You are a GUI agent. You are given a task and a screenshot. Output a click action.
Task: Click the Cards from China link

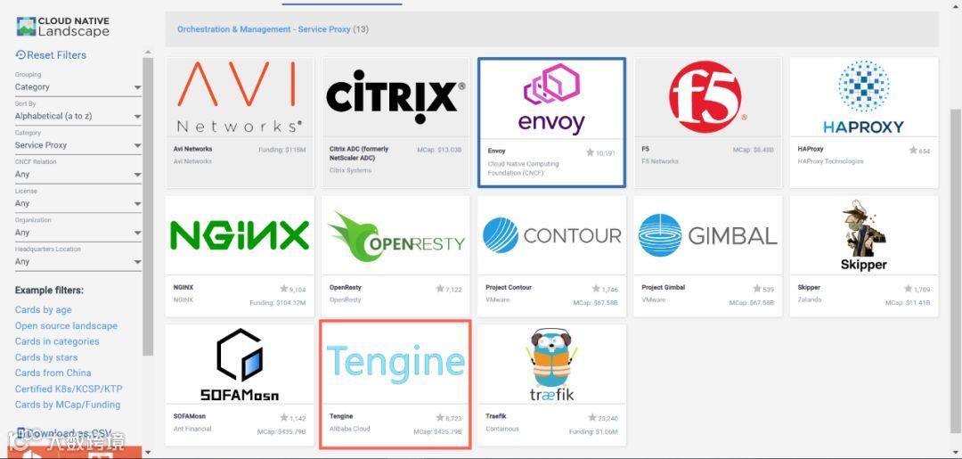coord(53,373)
